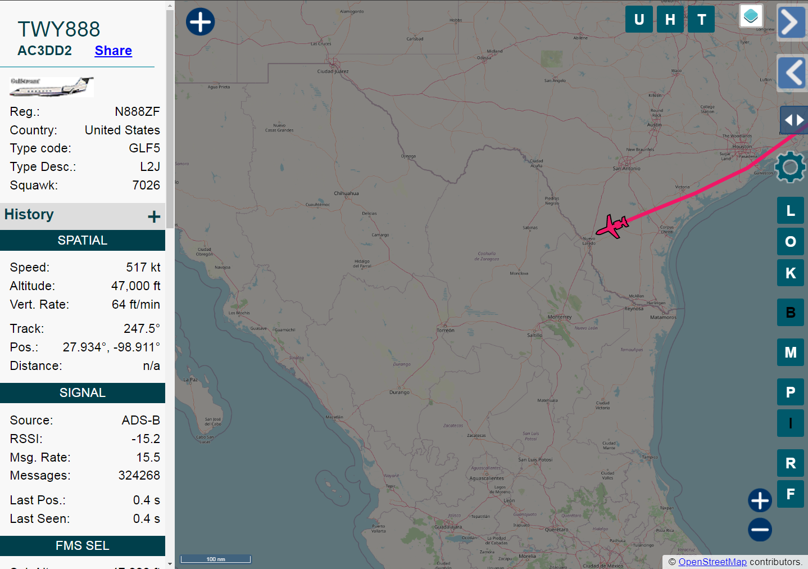The width and height of the screenshot is (808, 569).
Task: Click speed value 517 kt
Action: click(143, 268)
